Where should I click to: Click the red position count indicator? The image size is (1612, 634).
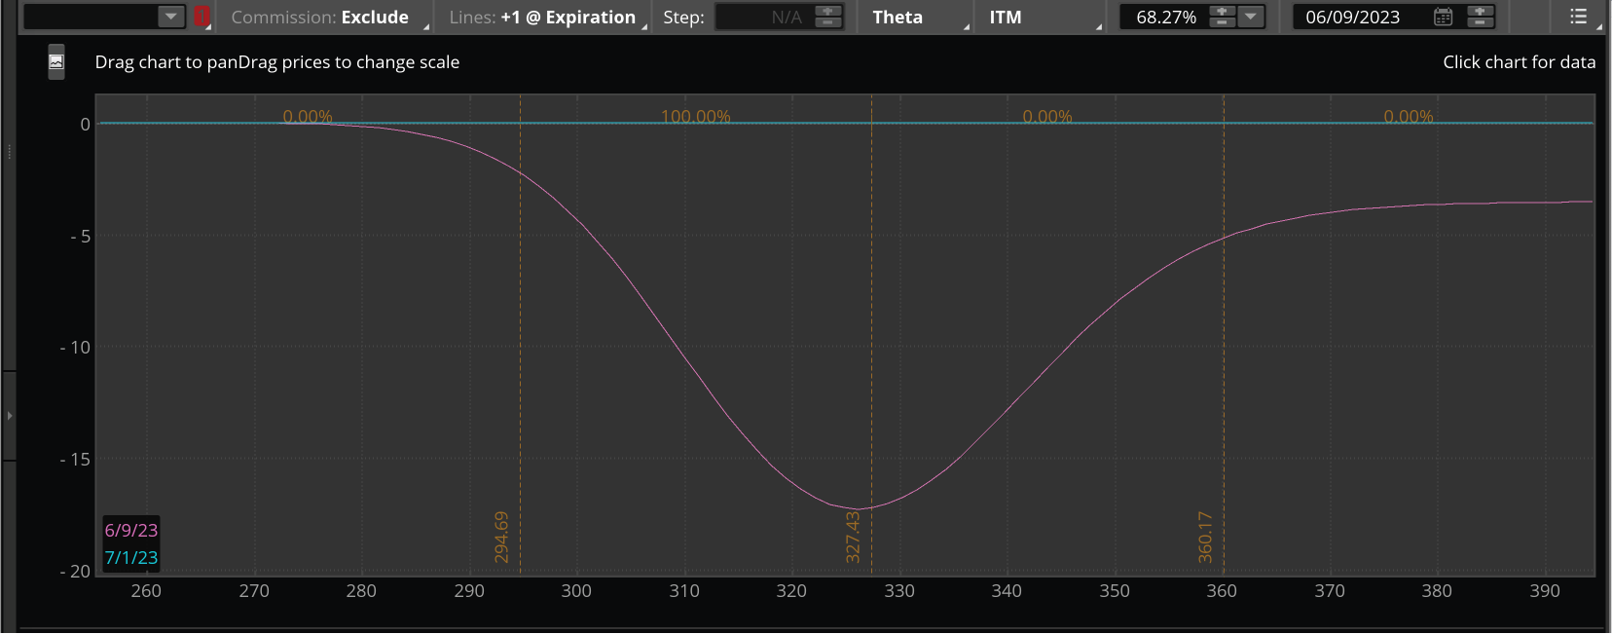pyautogui.click(x=201, y=17)
